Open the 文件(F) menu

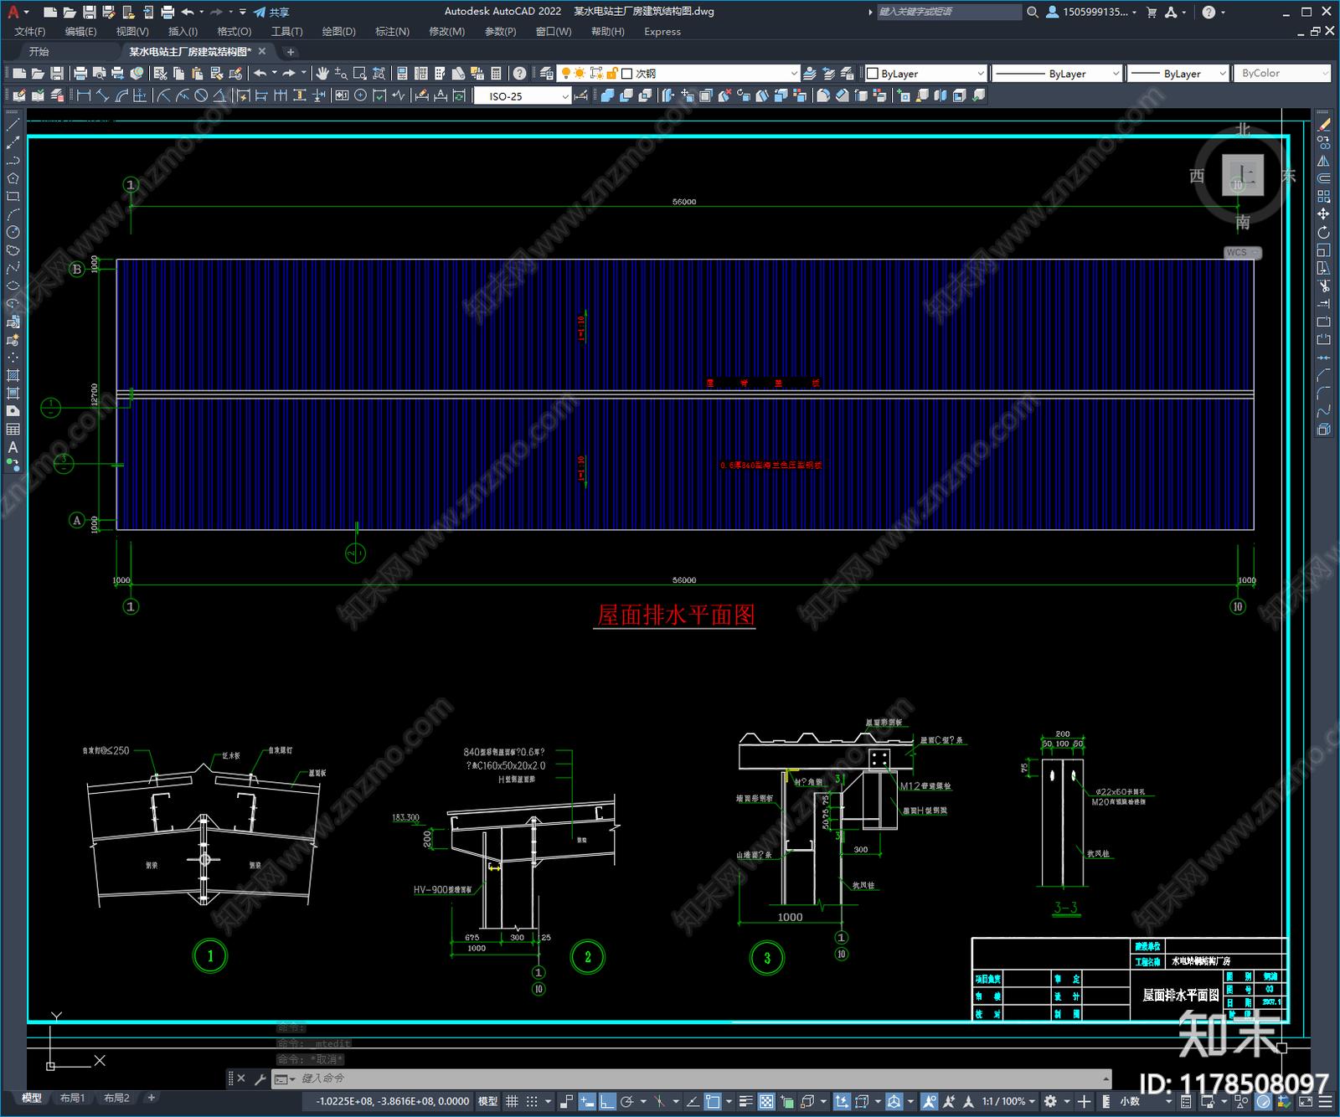point(29,32)
